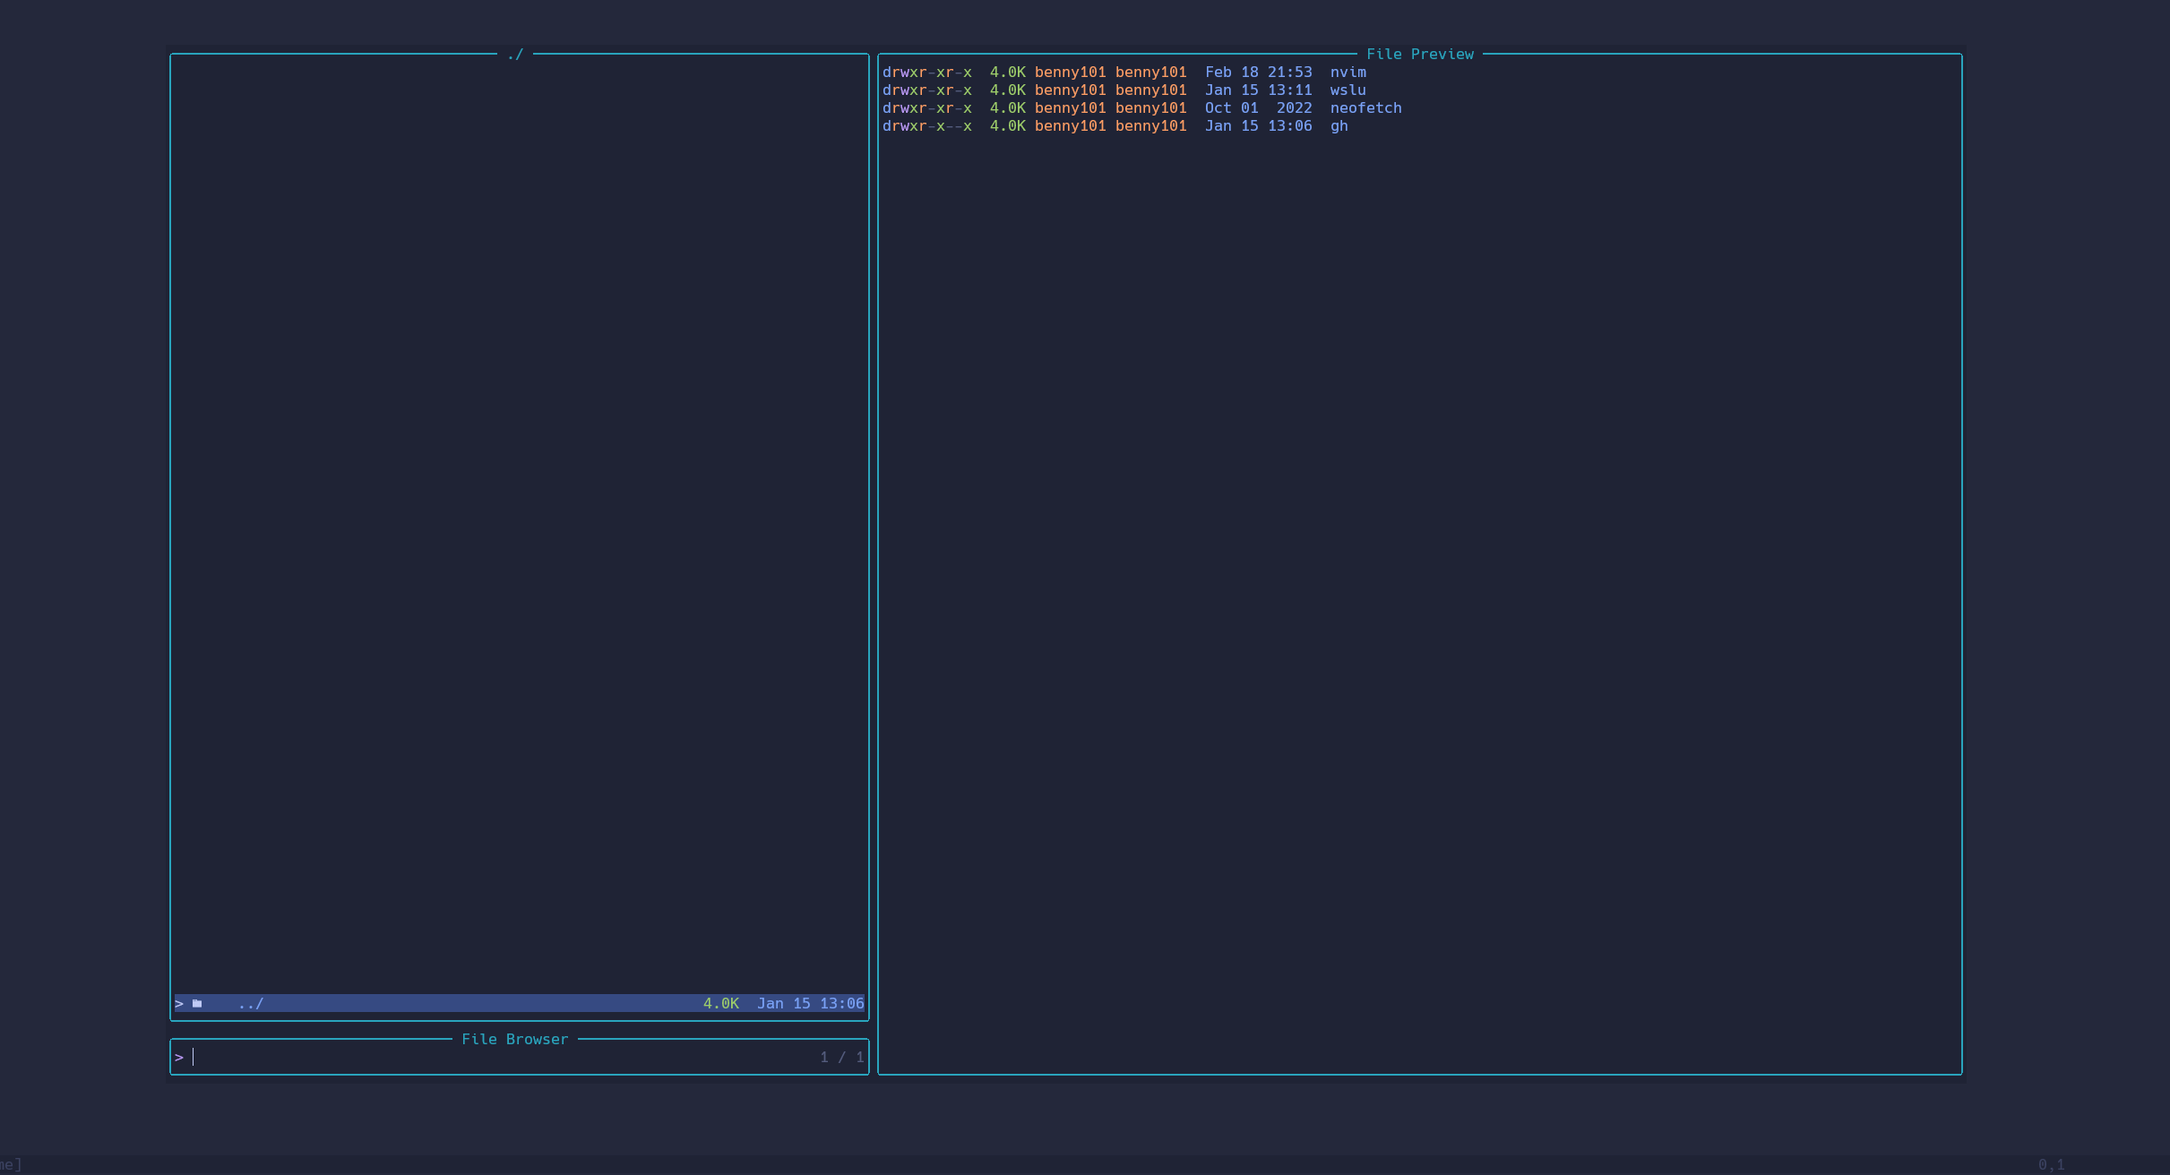Click the "0,1" cursor position indicator in status bar
The width and height of the screenshot is (2170, 1175).
[x=2052, y=1166]
